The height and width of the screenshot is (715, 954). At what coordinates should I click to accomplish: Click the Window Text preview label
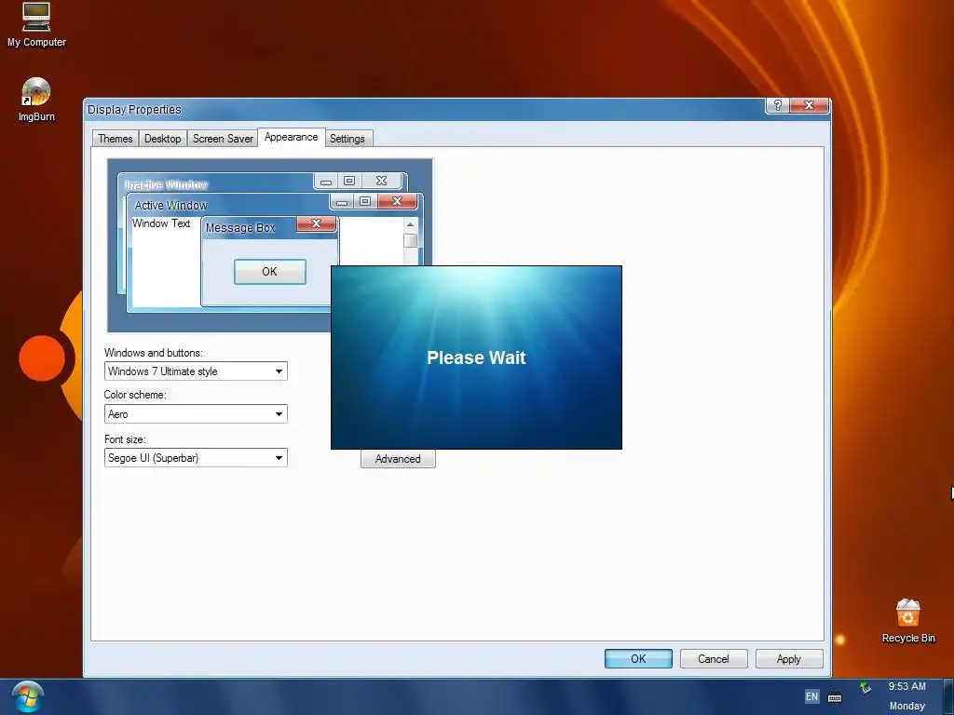coord(161,223)
